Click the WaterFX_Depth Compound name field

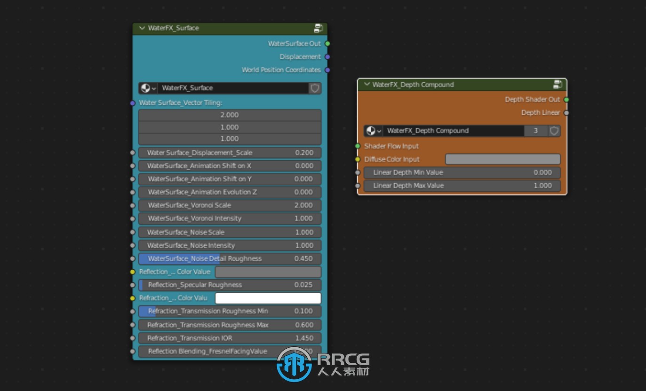[x=454, y=131]
